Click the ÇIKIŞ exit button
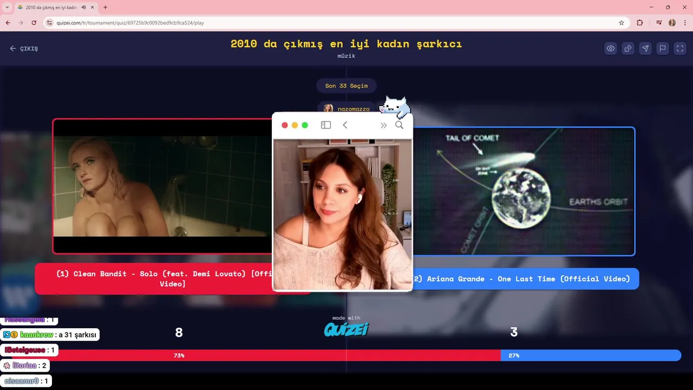693x390 pixels. [x=24, y=48]
